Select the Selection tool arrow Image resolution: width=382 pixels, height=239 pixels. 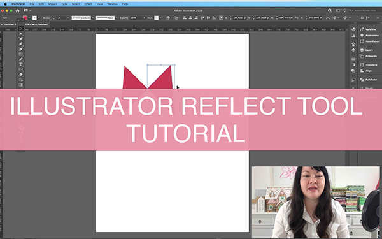21,29
